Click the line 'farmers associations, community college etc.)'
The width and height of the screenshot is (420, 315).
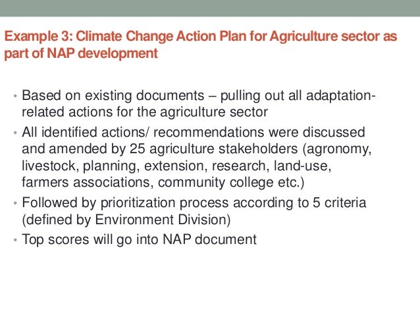tap(163, 182)
